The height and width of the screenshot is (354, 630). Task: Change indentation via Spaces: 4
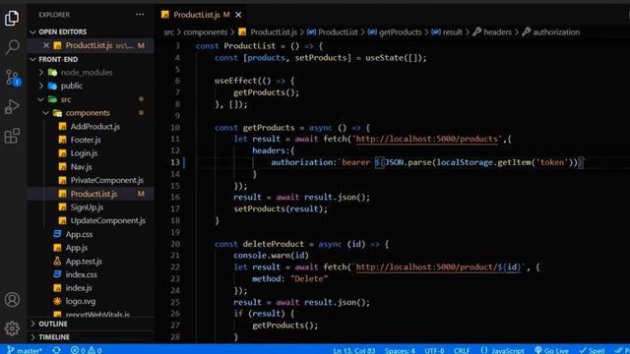click(x=400, y=350)
